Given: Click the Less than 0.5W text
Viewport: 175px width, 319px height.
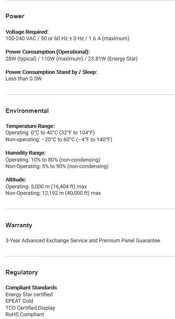Looking at the screenshot, I should click(24, 79).
